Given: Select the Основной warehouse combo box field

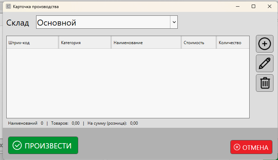Looking at the screenshot, I should [103, 22].
